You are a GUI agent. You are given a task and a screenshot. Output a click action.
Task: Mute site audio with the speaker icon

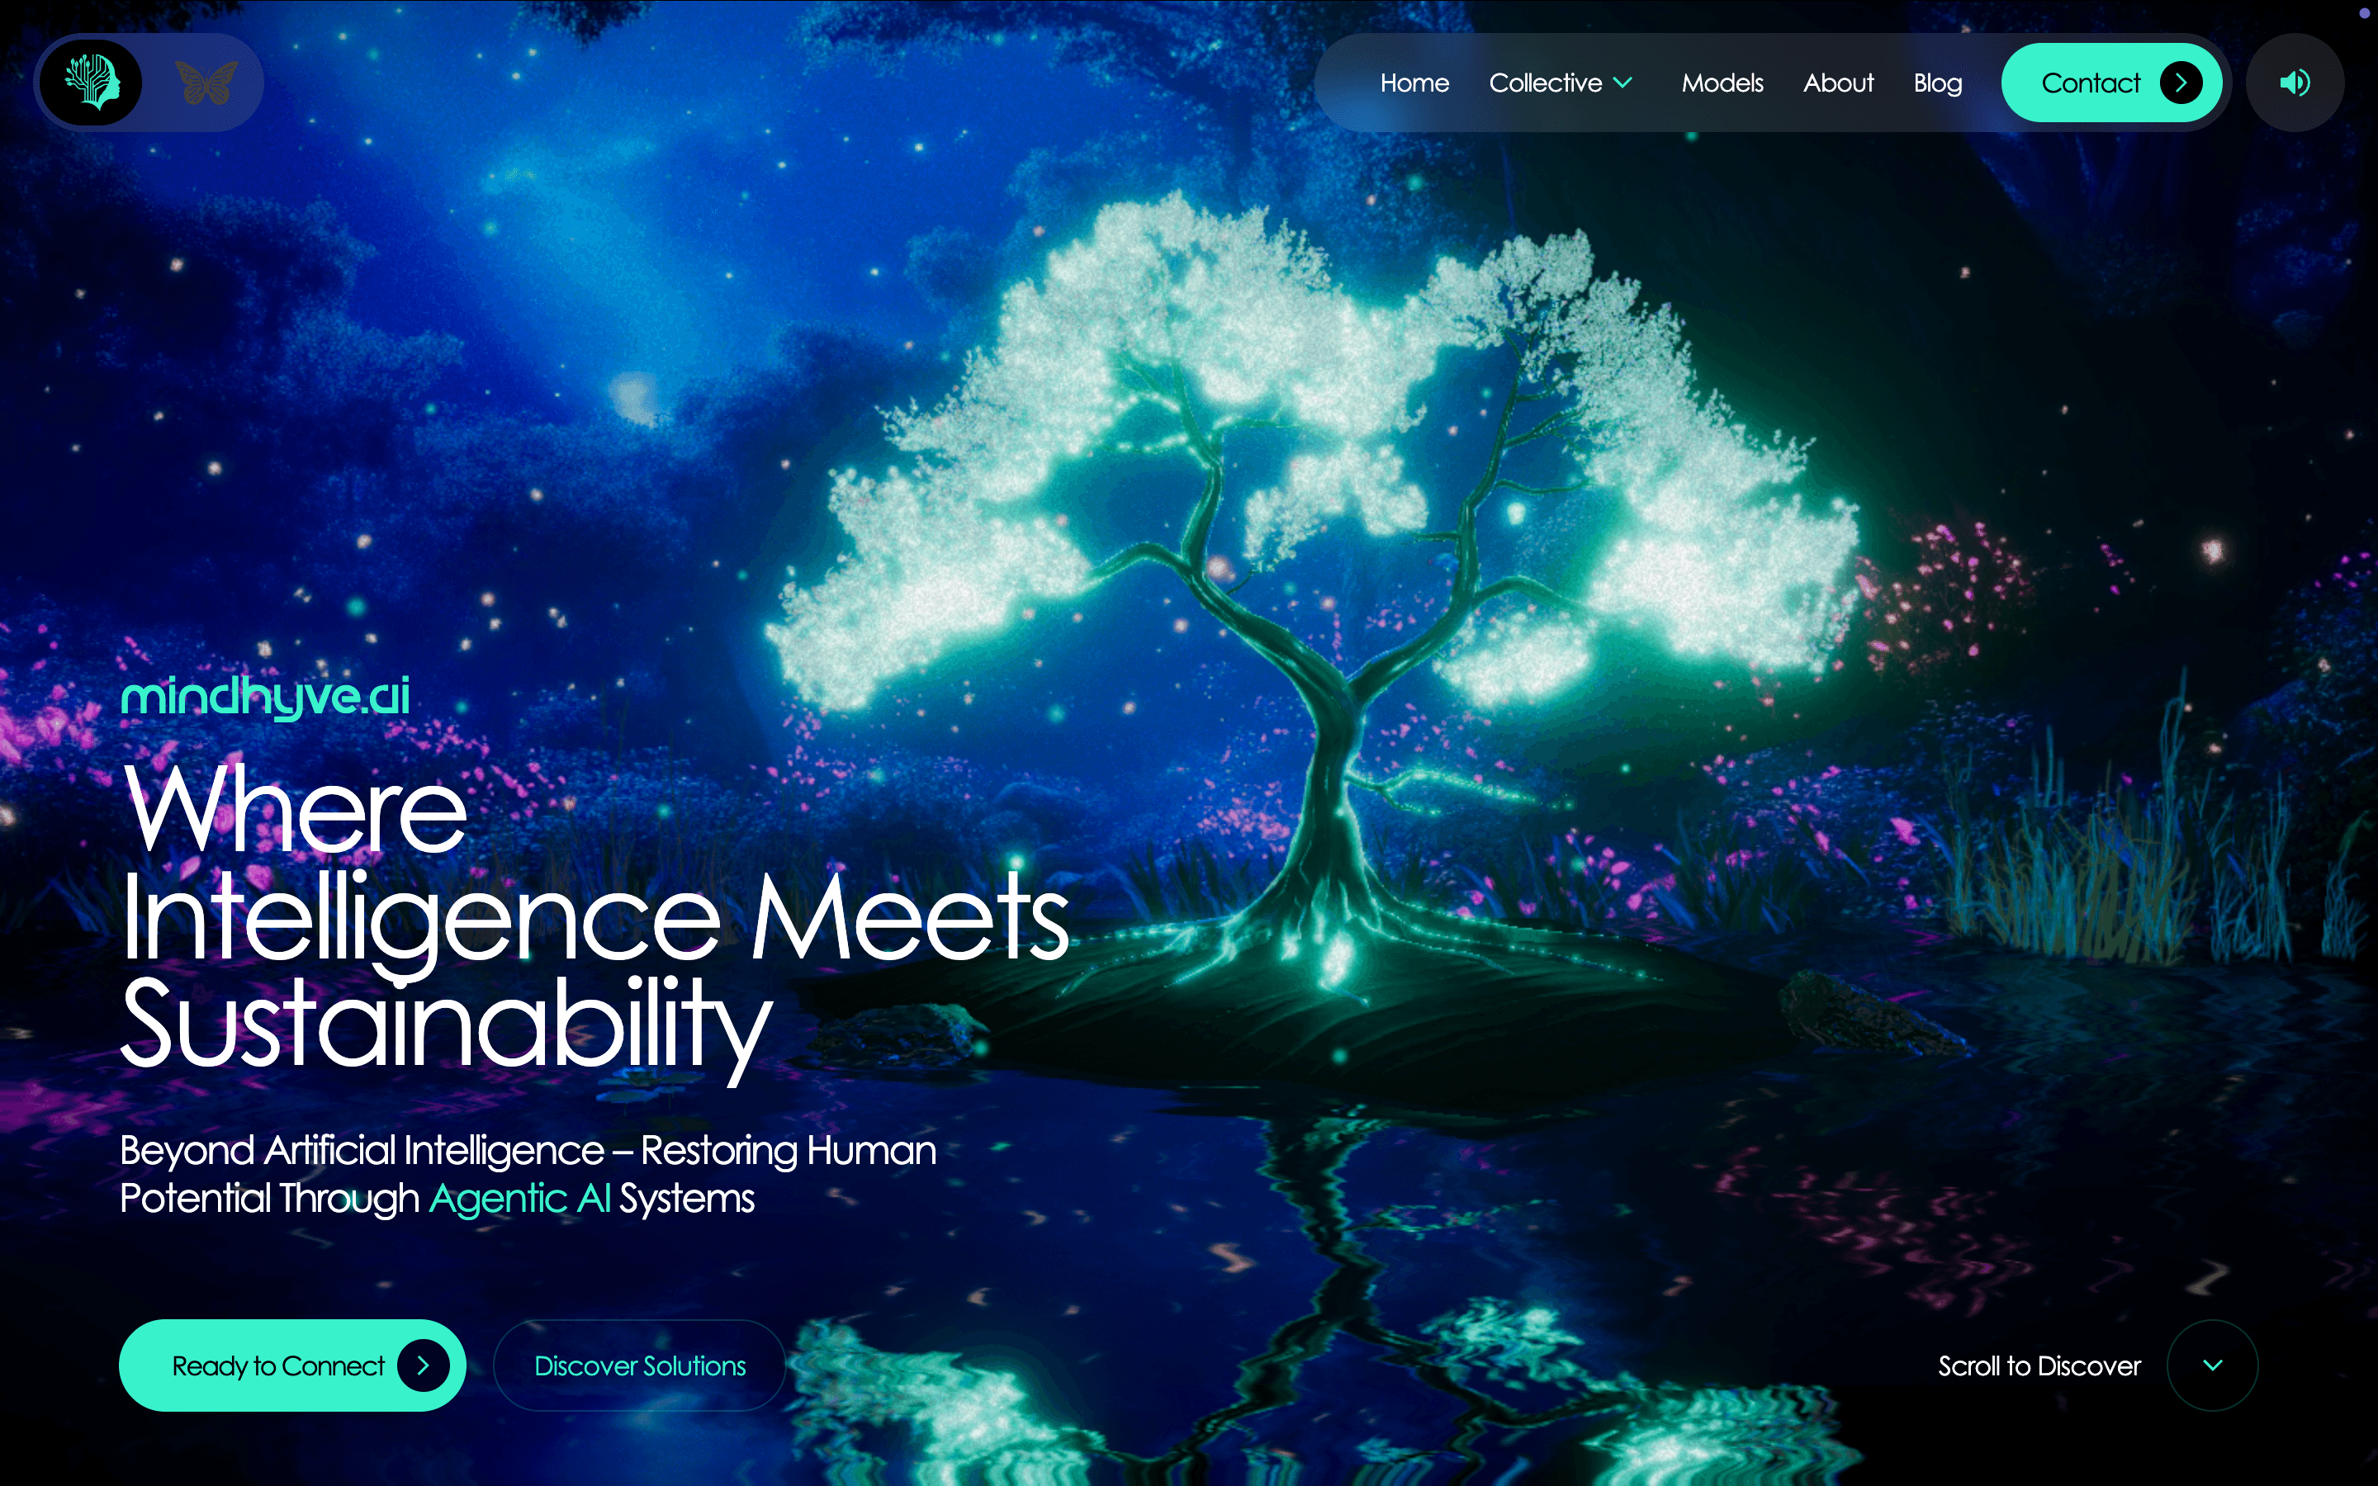pos(2294,83)
